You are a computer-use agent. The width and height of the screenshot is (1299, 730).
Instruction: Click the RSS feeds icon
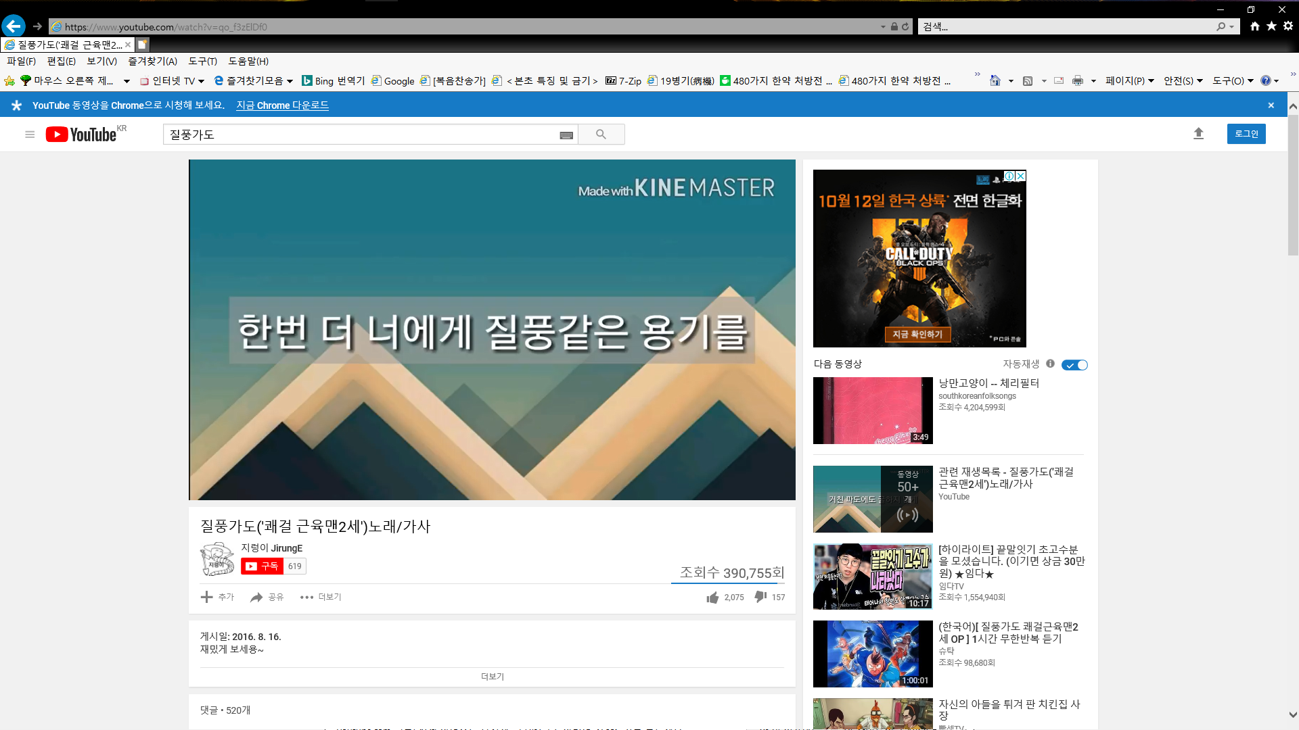[1028, 81]
